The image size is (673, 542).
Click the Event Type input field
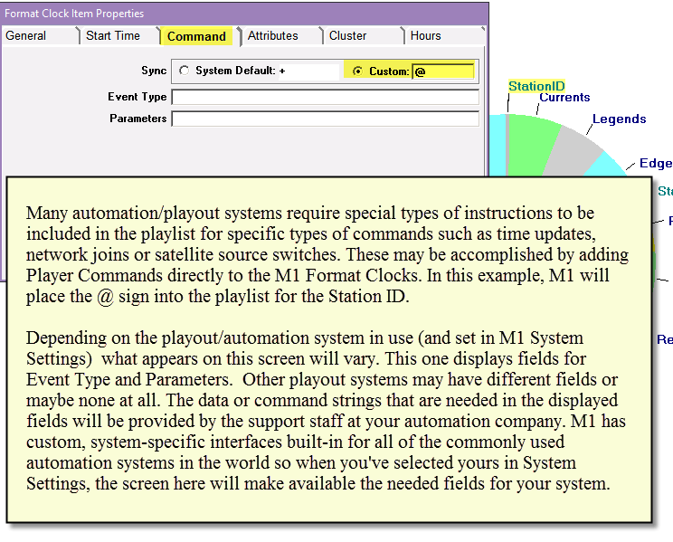point(326,97)
